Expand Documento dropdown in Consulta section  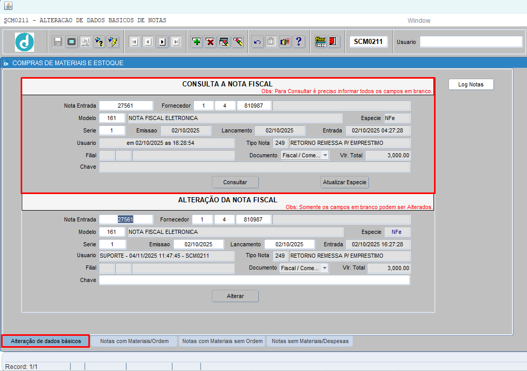[x=325, y=155]
